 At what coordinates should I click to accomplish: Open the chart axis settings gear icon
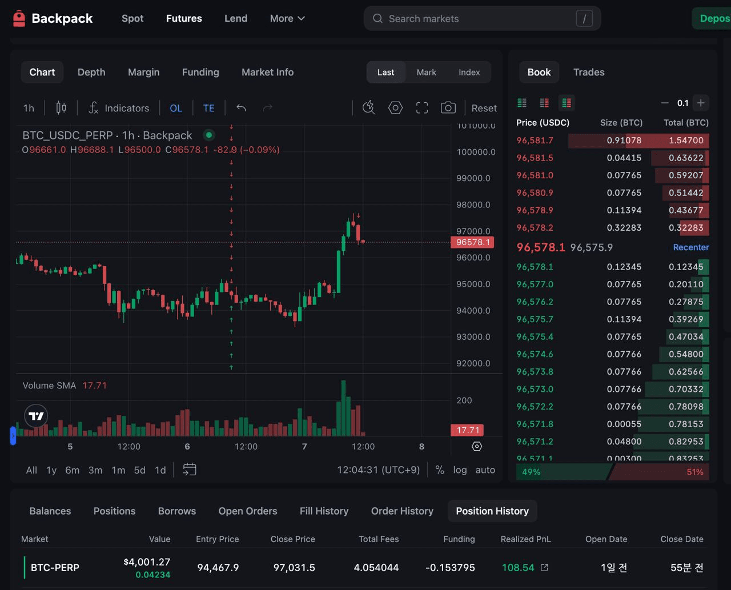(x=477, y=446)
